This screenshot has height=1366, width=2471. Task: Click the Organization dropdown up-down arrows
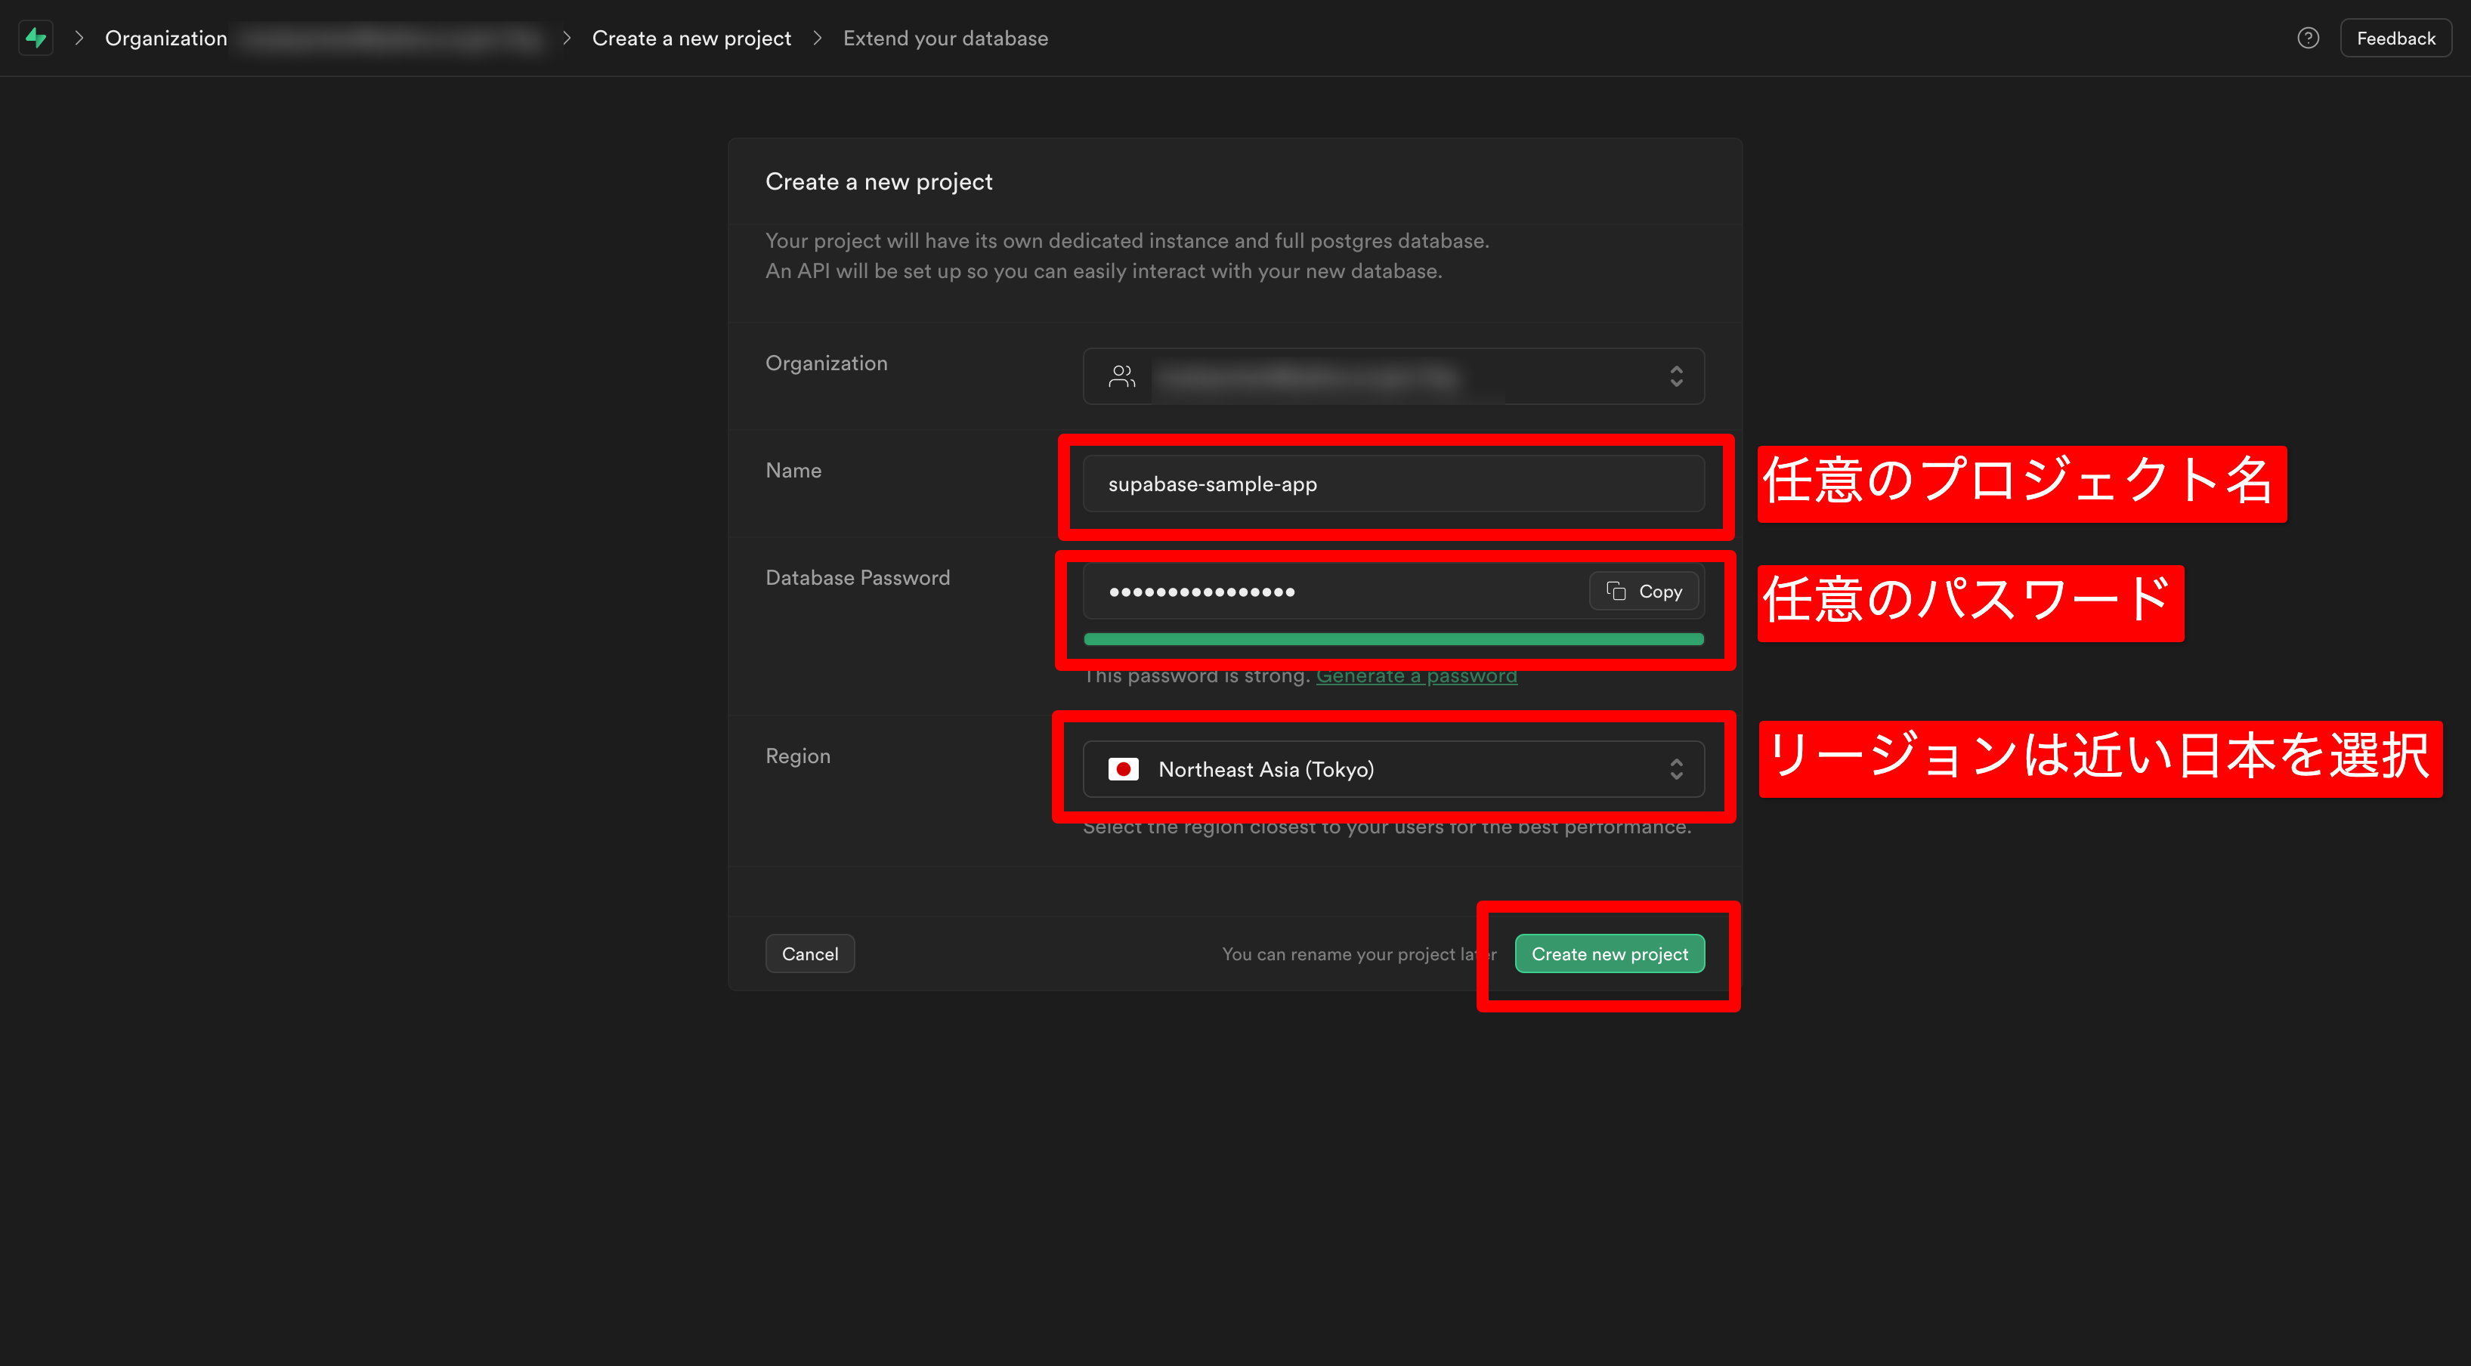tap(1676, 376)
